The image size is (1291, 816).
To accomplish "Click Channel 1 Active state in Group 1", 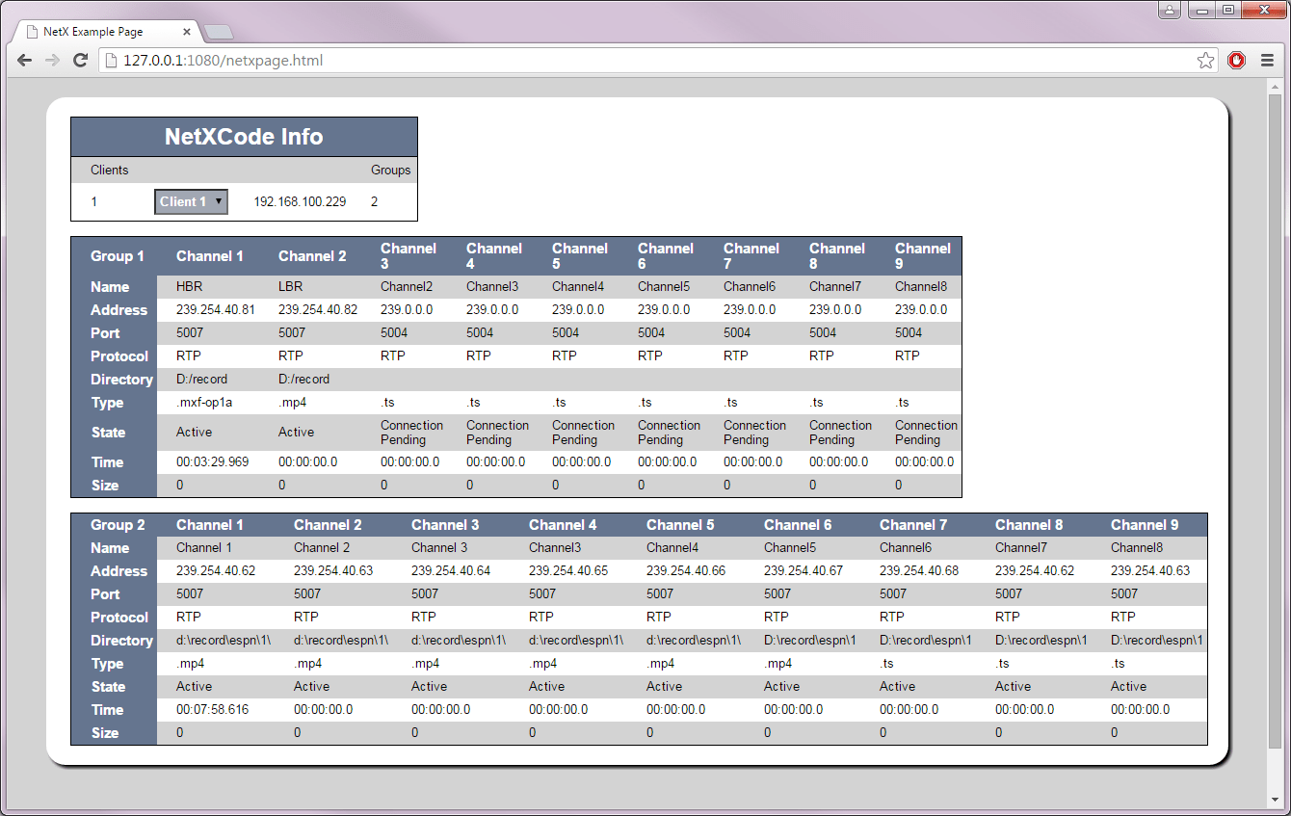I will pyautogui.click(x=195, y=433).
